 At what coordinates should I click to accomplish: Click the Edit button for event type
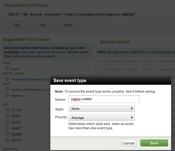coord(17,25)
